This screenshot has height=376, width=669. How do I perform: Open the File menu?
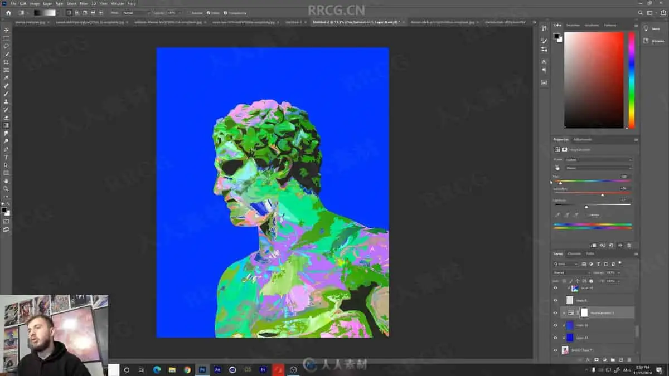13,3
